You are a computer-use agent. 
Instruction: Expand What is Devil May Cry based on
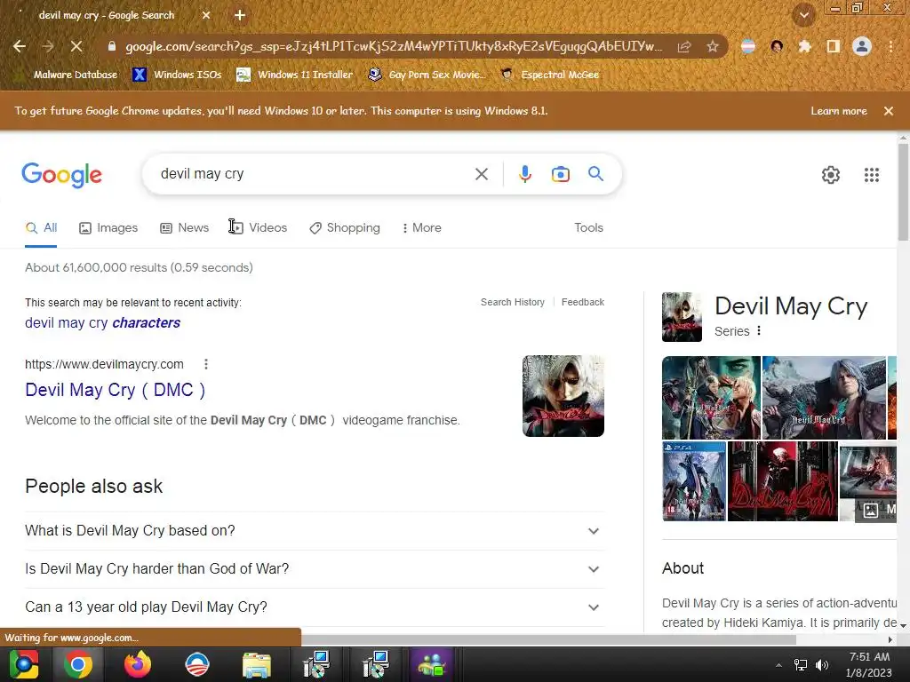(315, 531)
